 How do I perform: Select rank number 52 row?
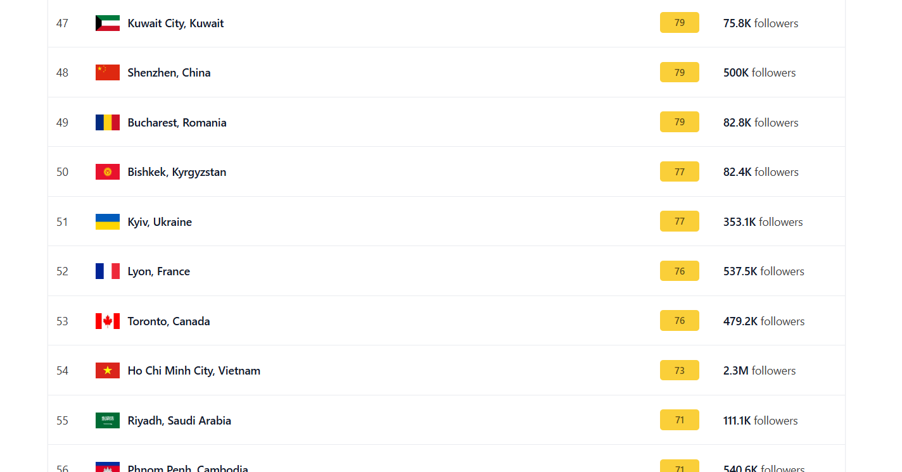[62, 271]
